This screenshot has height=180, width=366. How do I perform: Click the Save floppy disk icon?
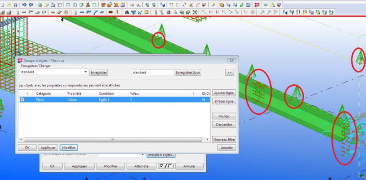tap(16, 5)
